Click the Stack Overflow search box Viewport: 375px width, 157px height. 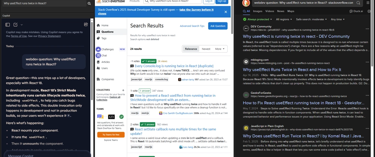pyautogui.click(x=172, y=1)
